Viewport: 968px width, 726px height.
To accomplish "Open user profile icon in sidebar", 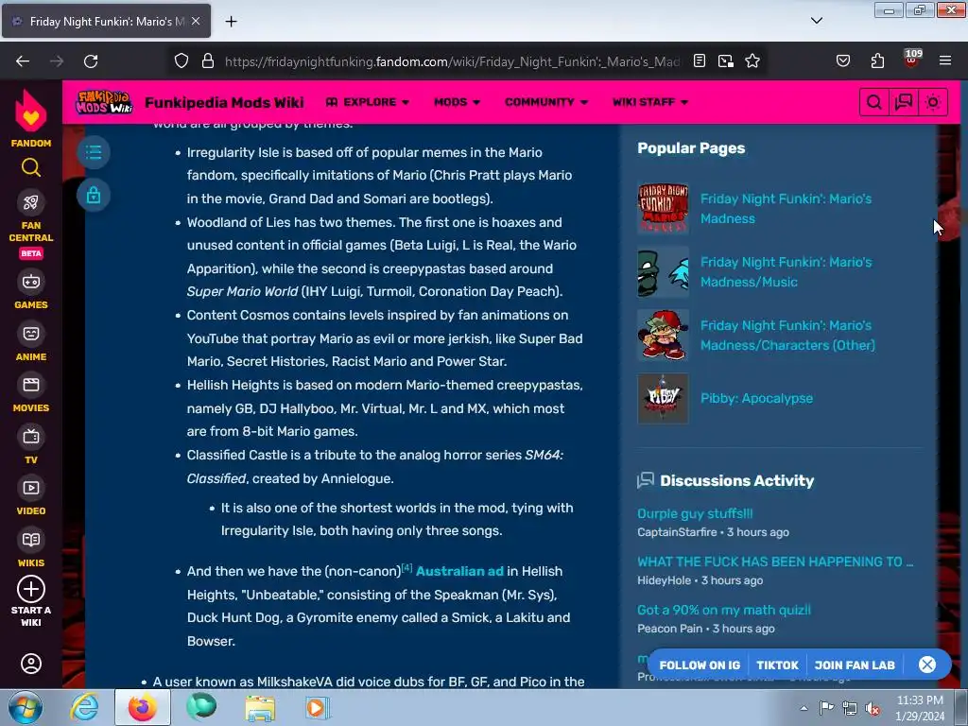I will click(x=31, y=664).
